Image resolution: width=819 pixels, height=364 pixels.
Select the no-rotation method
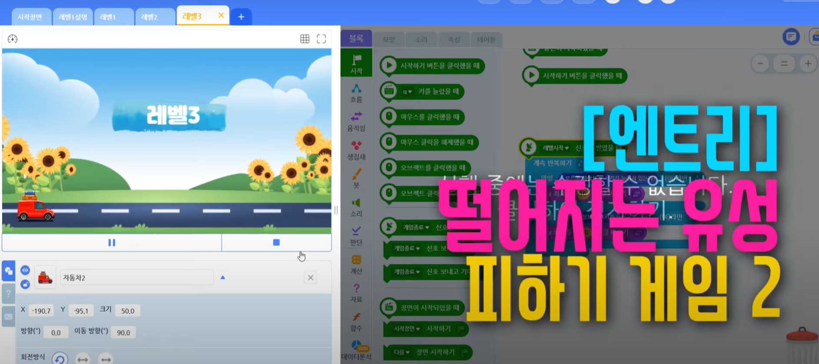[x=106, y=359]
